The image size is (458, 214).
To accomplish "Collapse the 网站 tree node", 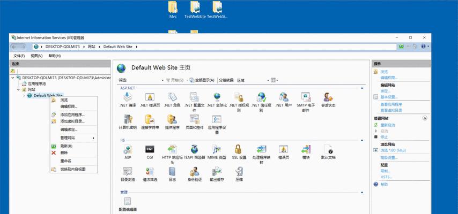I will 18,89.
